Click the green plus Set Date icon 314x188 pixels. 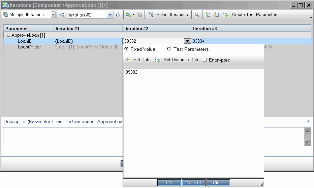[x=128, y=60]
